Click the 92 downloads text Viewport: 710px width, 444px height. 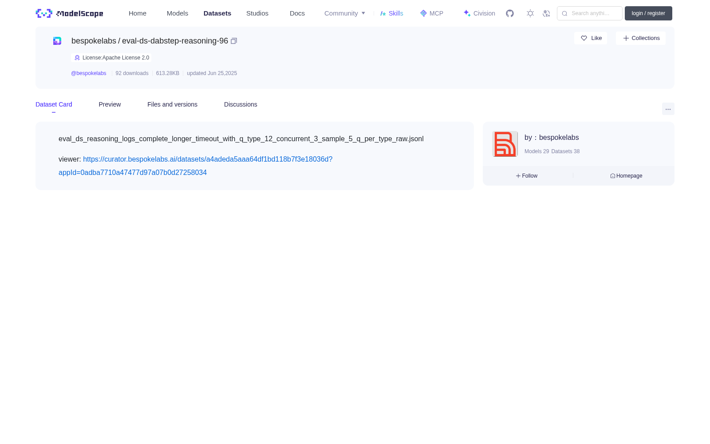click(x=132, y=73)
